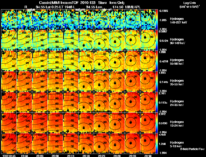Click the 20:18 time label
The image size is (206, 157).
point(86,156)
